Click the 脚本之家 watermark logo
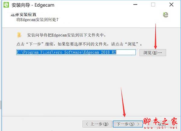 click(160, 122)
